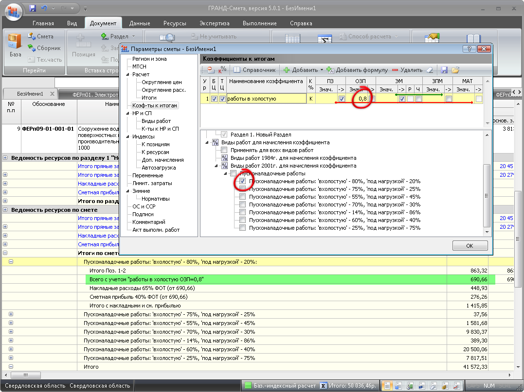Image resolution: width=524 pixels, height=392 pixels.
Task: Check 'Применять для всех видов работ' checkbox
Action: 224,150
